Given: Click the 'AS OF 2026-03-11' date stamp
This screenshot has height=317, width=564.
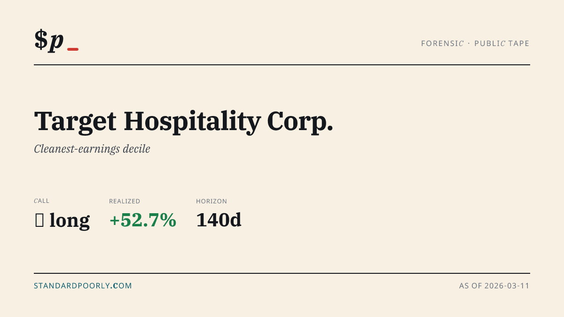Looking at the screenshot, I should [x=494, y=286].
